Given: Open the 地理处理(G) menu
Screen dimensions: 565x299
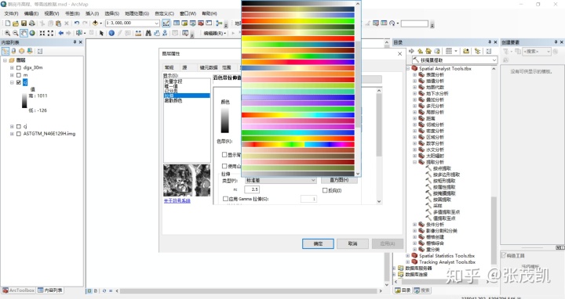Looking at the screenshot, I should tap(137, 13).
